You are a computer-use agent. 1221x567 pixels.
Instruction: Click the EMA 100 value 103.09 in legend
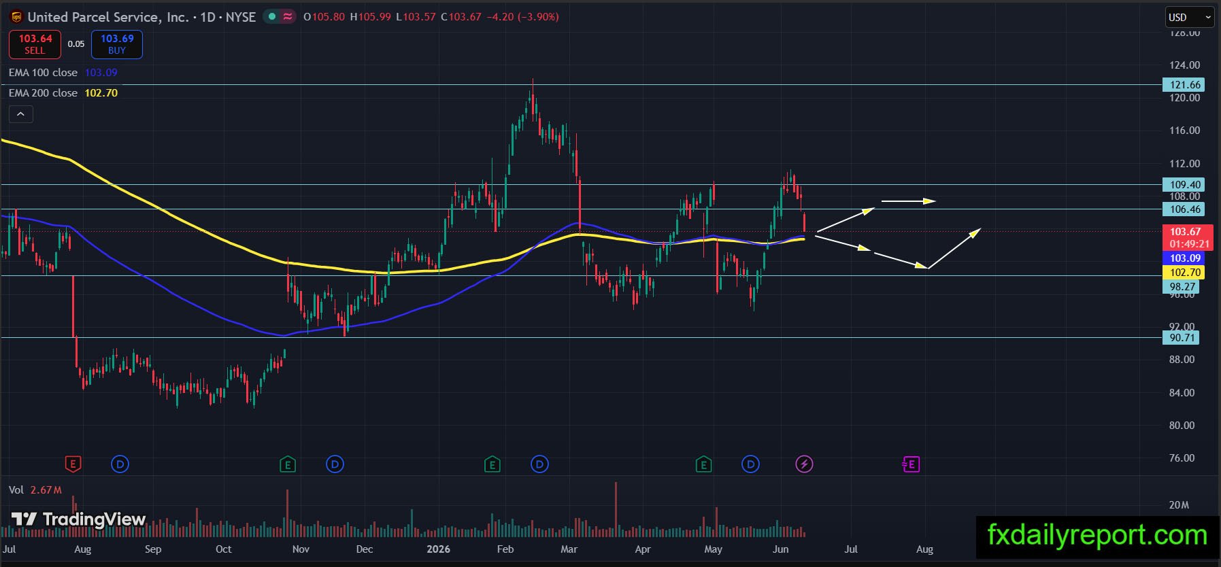pyautogui.click(x=101, y=73)
